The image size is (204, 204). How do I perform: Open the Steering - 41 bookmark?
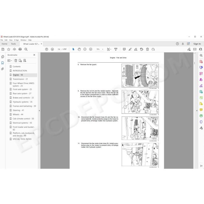point(18,110)
